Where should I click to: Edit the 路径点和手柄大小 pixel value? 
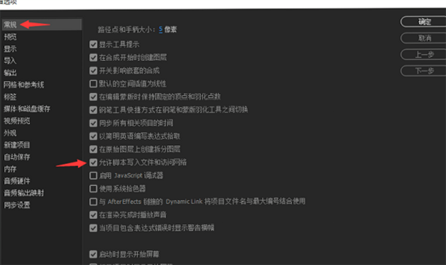(x=161, y=29)
